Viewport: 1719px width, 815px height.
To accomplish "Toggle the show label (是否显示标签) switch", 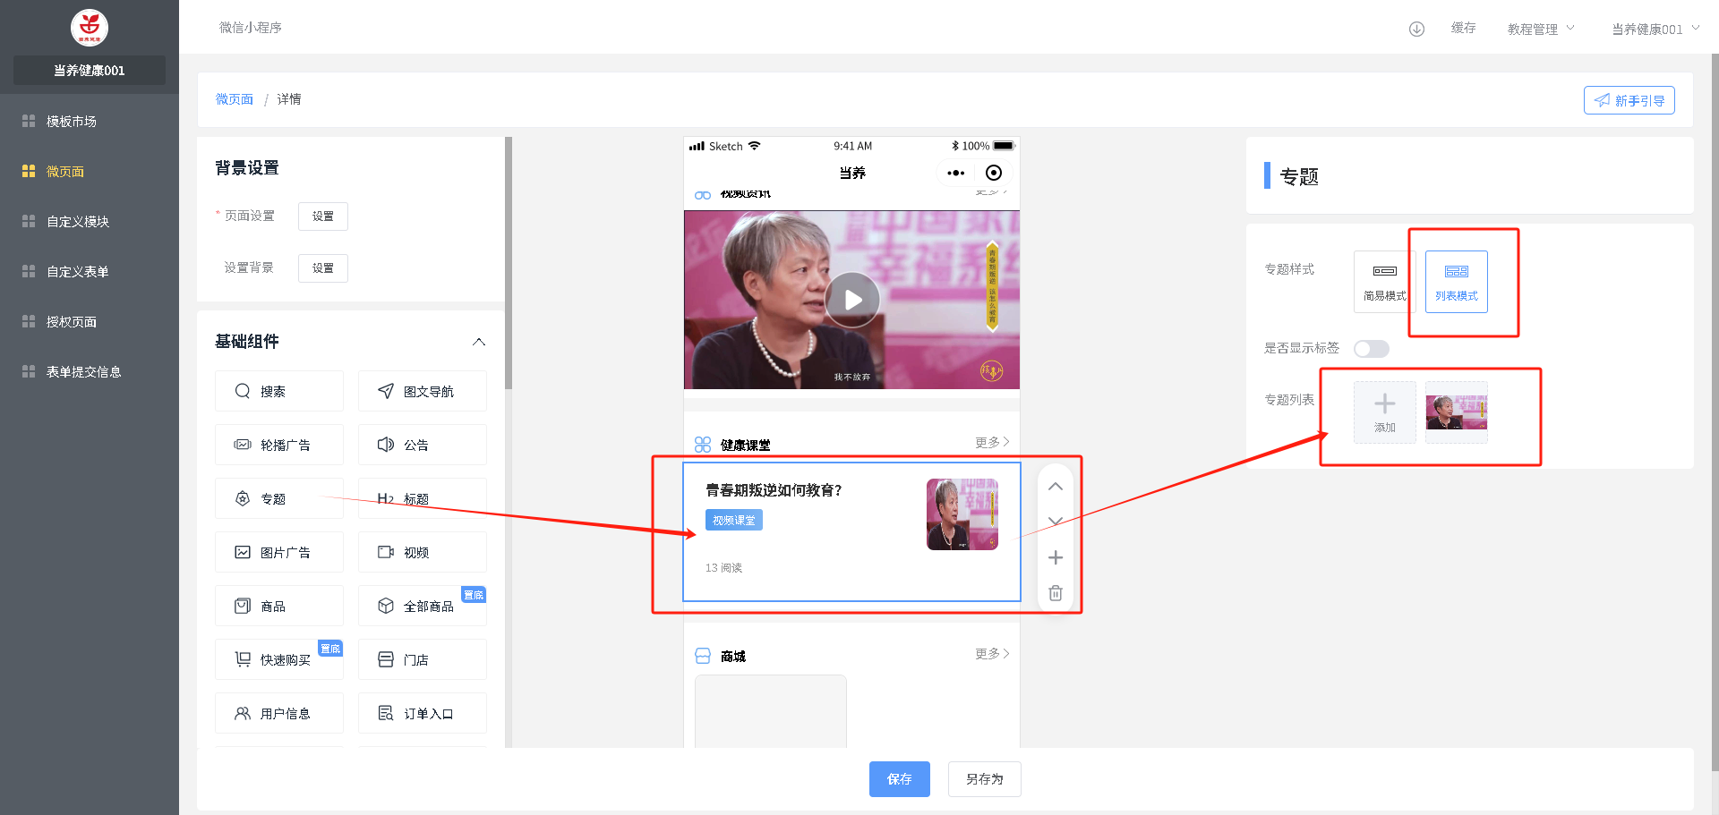I will pos(1371,349).
